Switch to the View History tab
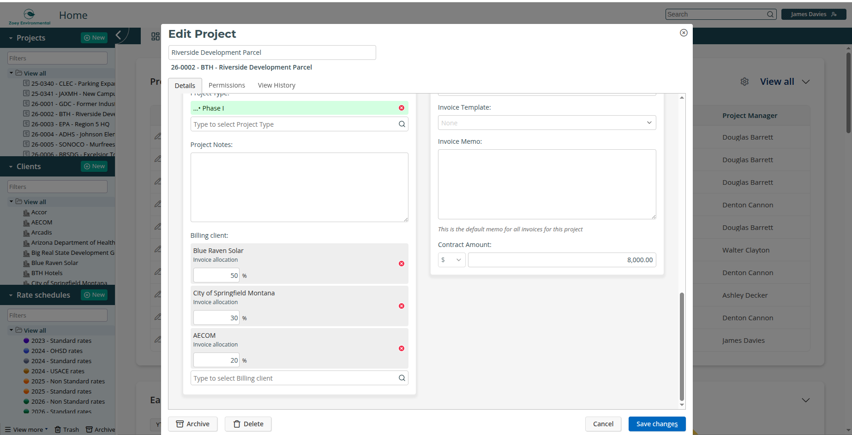This screenshot has height=435, width=852. pyautogui.click(x=276, y=85)
